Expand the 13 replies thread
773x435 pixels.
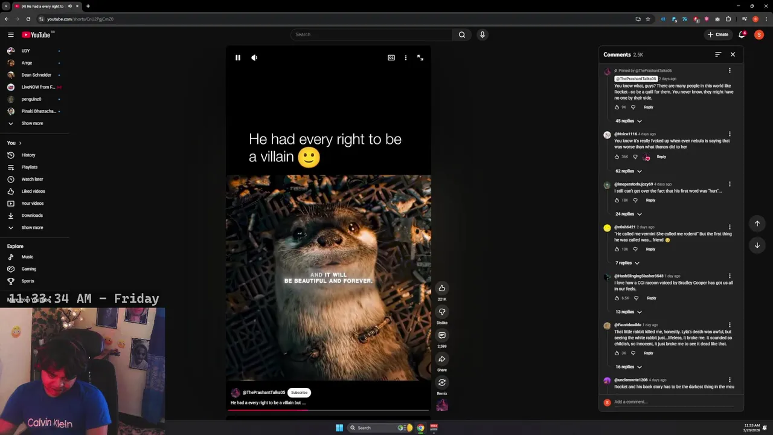point(628,312)
